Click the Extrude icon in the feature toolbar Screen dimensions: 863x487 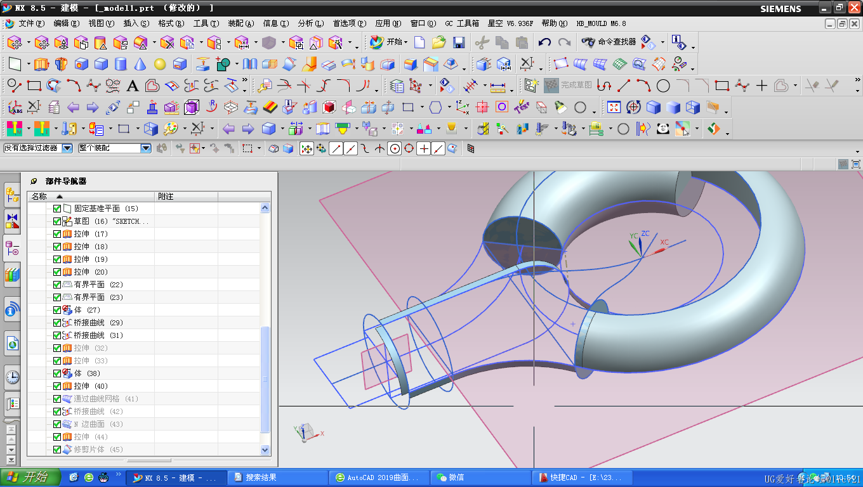[41, 64]
